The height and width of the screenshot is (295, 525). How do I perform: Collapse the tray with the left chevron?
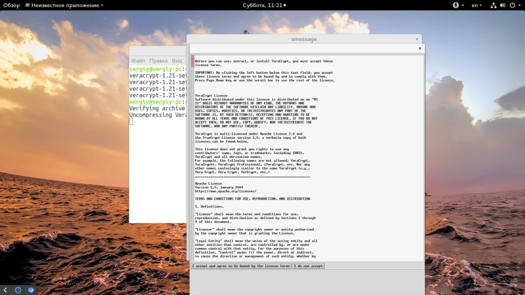5,290
